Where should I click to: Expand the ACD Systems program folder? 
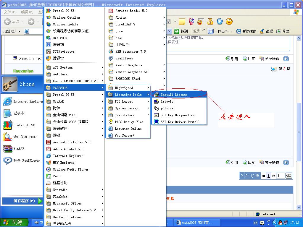[x=74, y=67]
